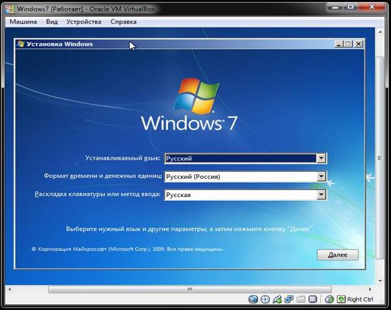Open the Справка menu

pos(124,22)
